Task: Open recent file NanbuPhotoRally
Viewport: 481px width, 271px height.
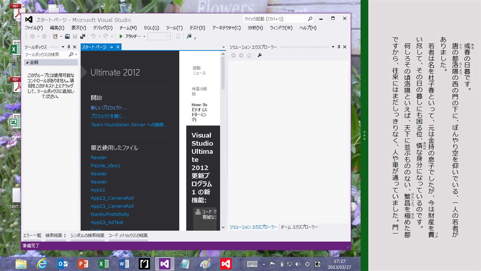Action: [110, 214]
